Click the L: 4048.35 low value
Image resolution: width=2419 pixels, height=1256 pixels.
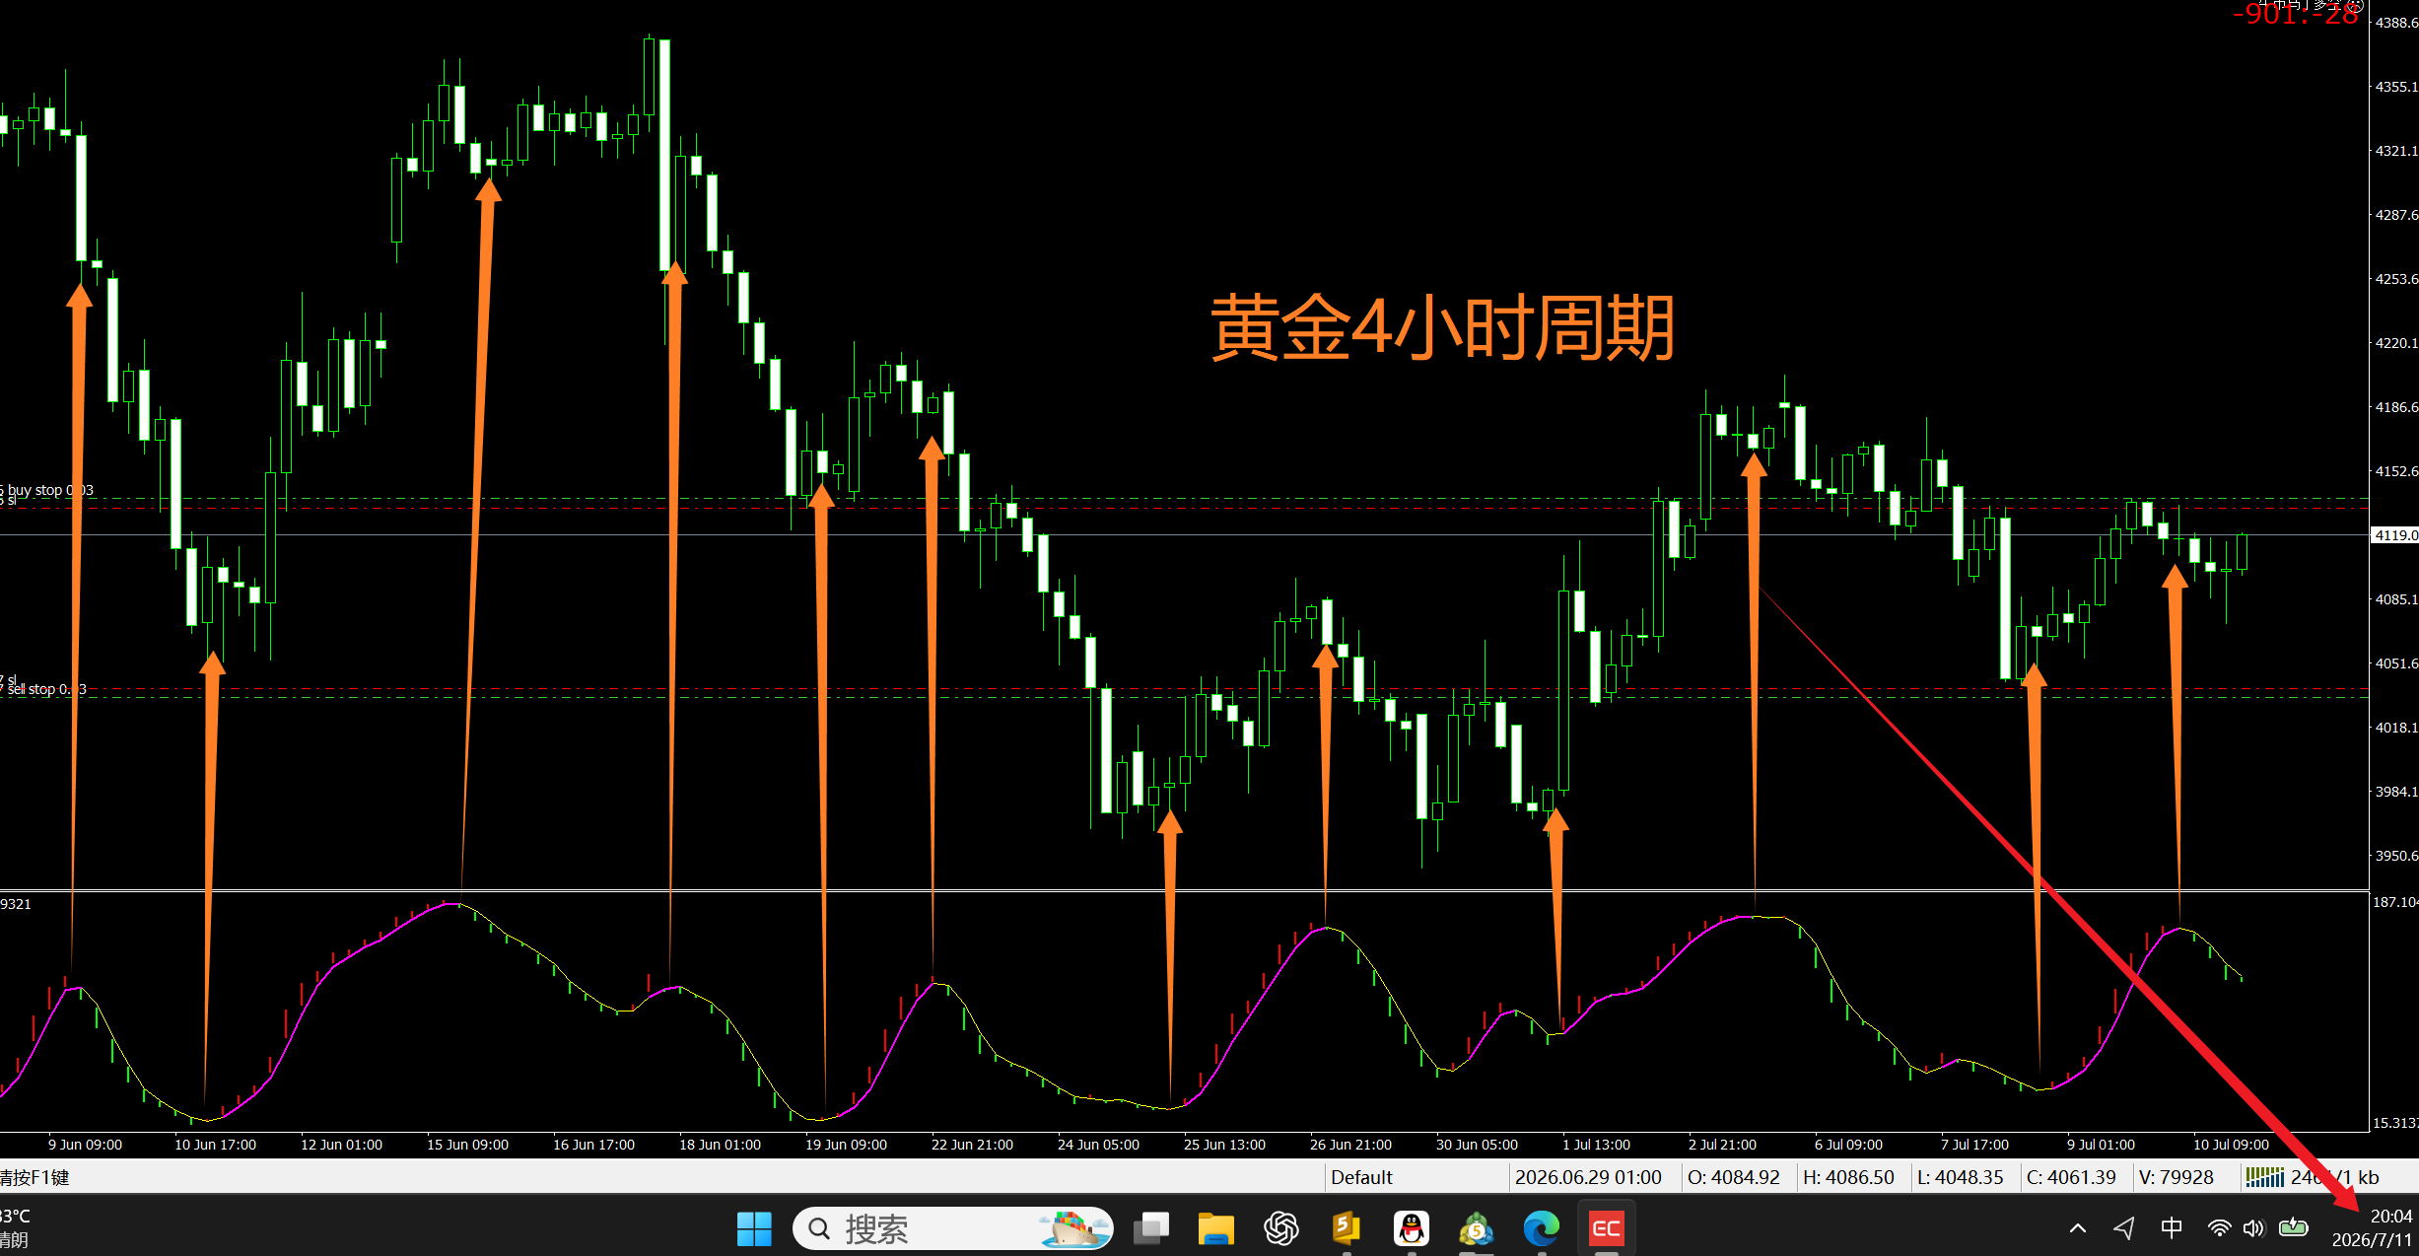1960,1177
